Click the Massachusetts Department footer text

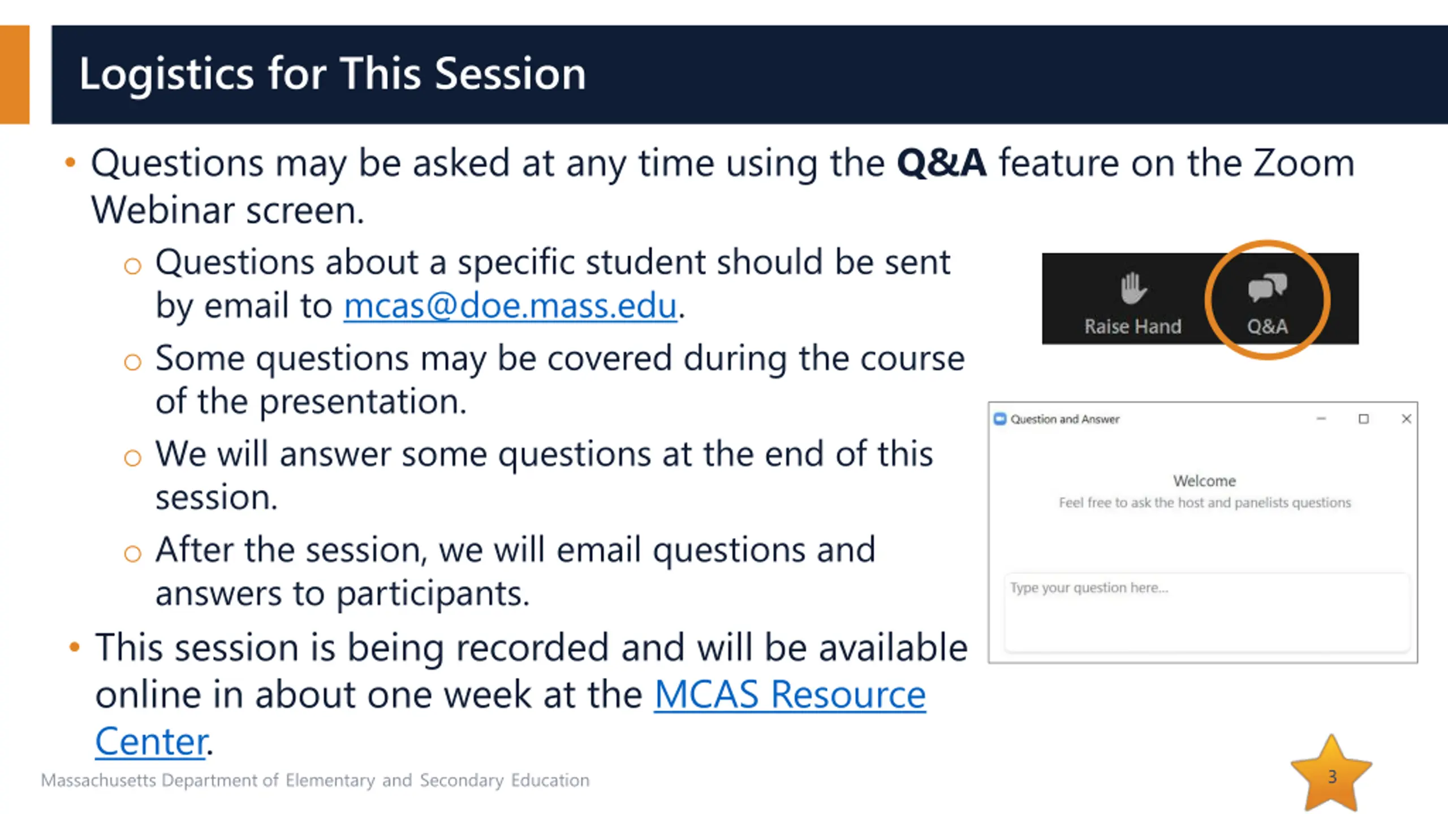(x=315, y=781)
